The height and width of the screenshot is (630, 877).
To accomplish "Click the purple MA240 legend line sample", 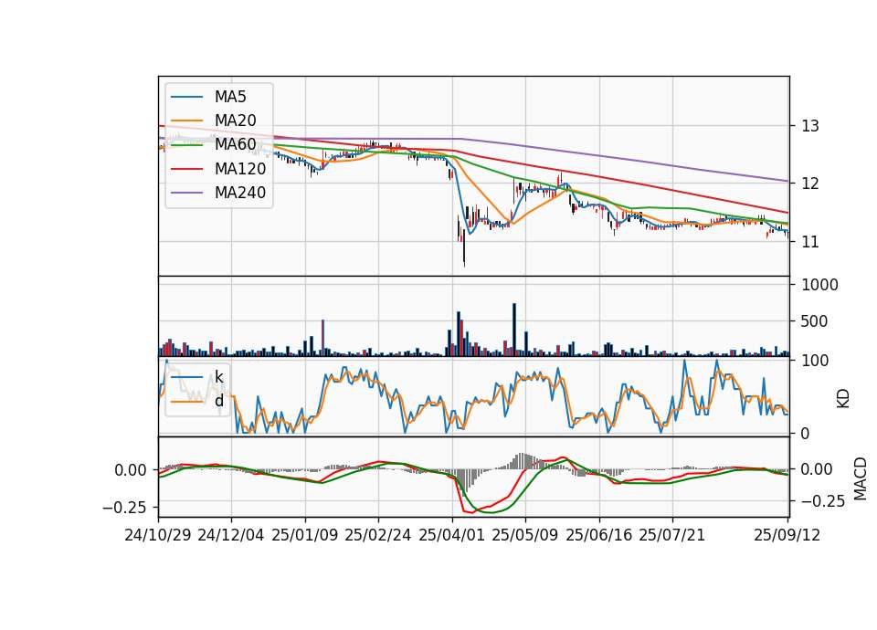I will 186,193.
